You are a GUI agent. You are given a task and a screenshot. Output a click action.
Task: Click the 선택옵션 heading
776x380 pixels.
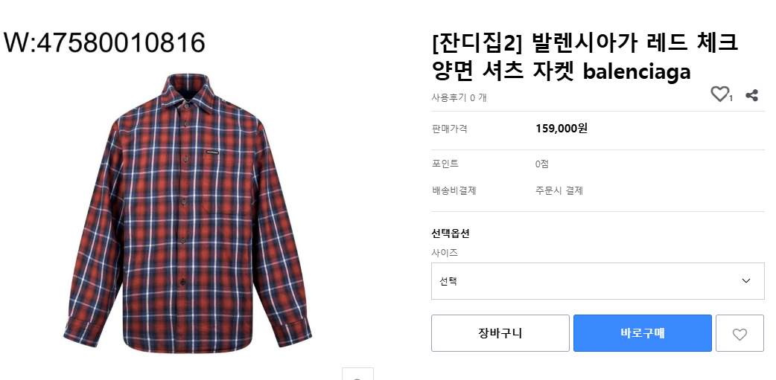pos(451,234)
